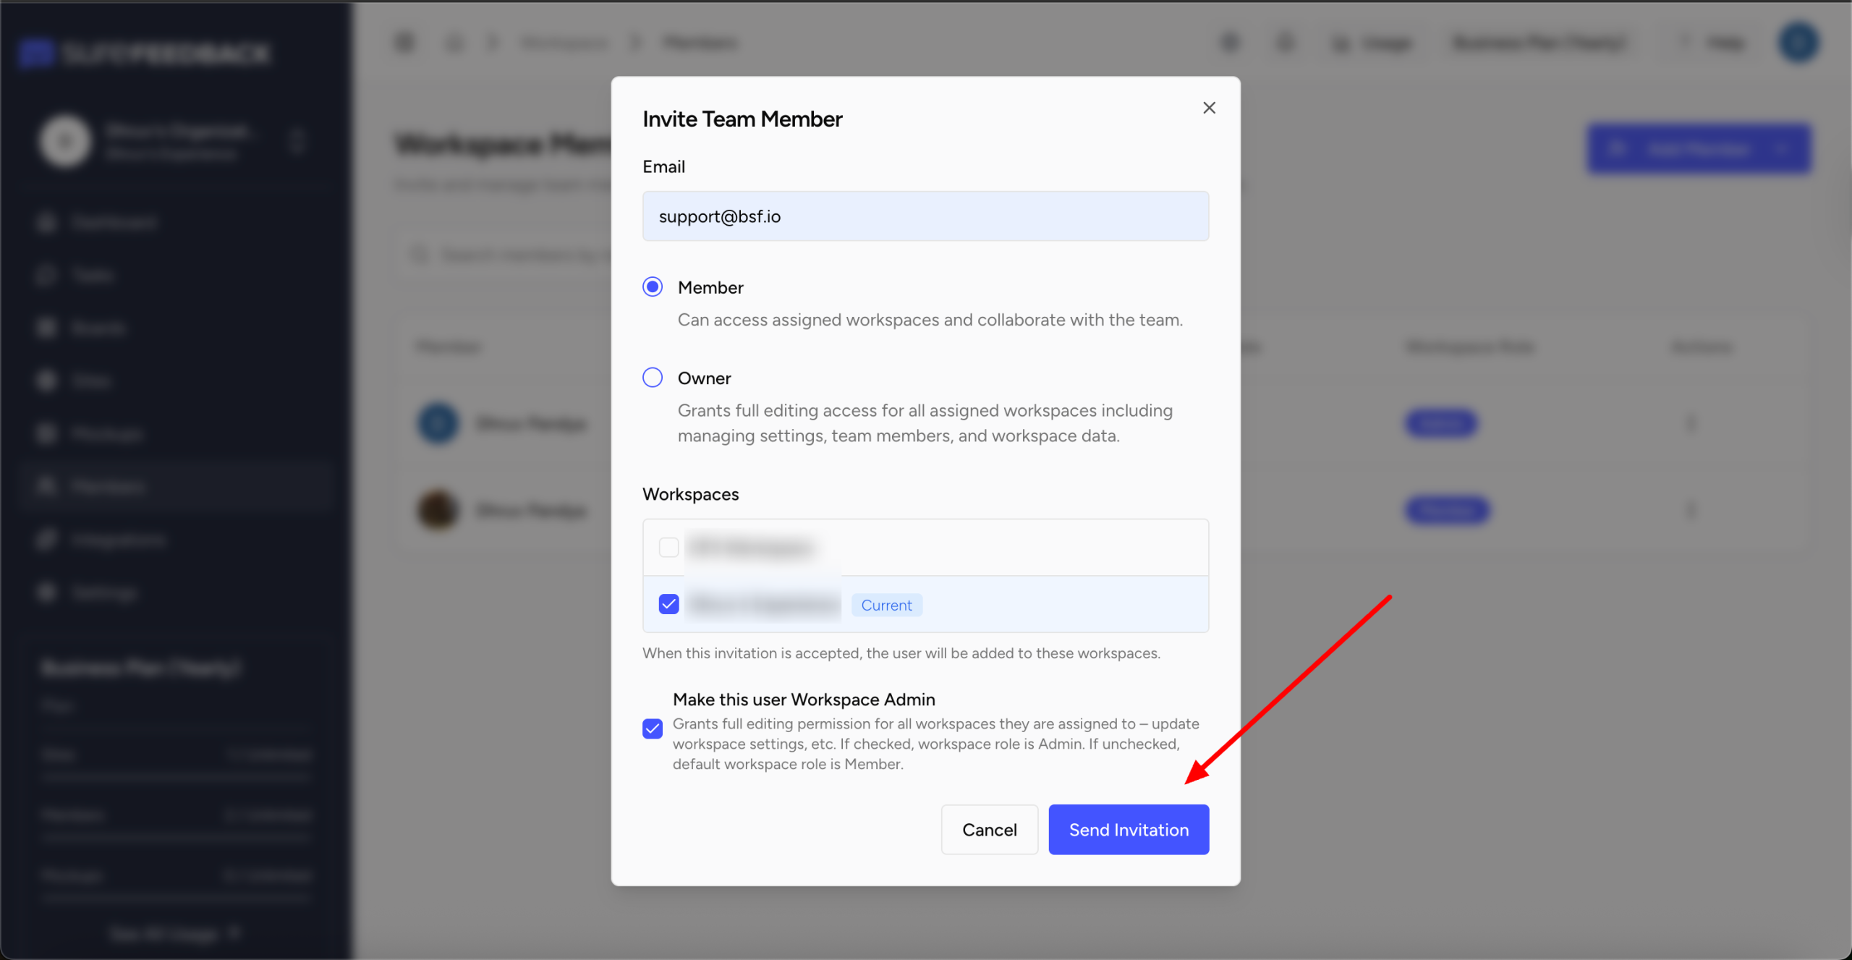Open first member row actions menu
Viewport: 1852px width, 960px height.
click(x=1691, y=423)
